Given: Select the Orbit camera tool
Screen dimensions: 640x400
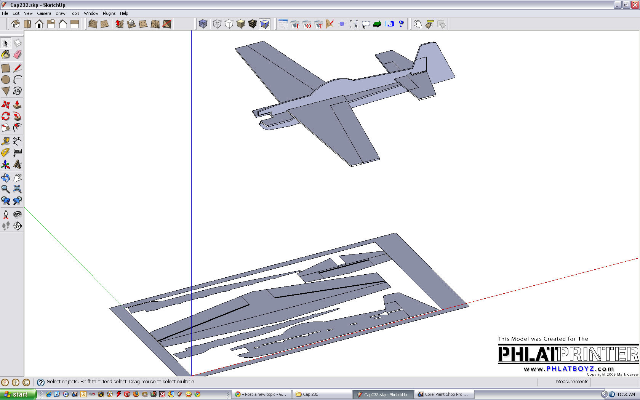Looking at the screenshot, I should point(6,178).
